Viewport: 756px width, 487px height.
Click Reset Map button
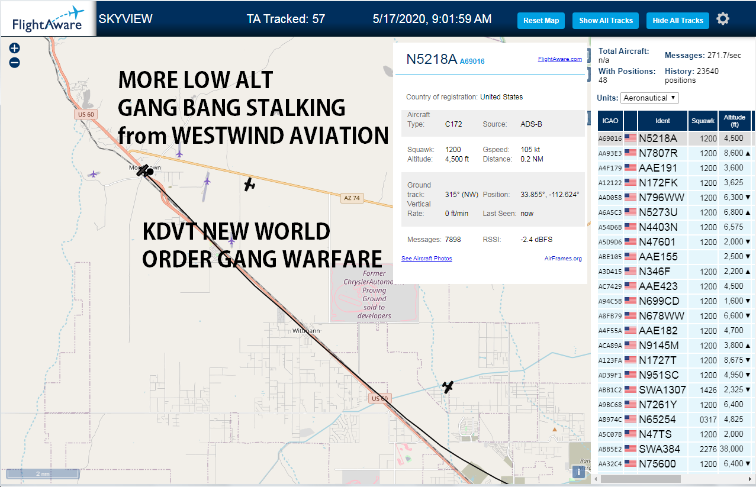point(541,20)
